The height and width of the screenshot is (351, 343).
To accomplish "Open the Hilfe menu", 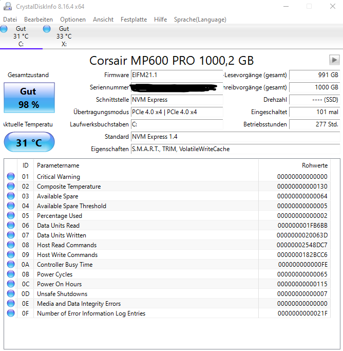I will [160, 20].
